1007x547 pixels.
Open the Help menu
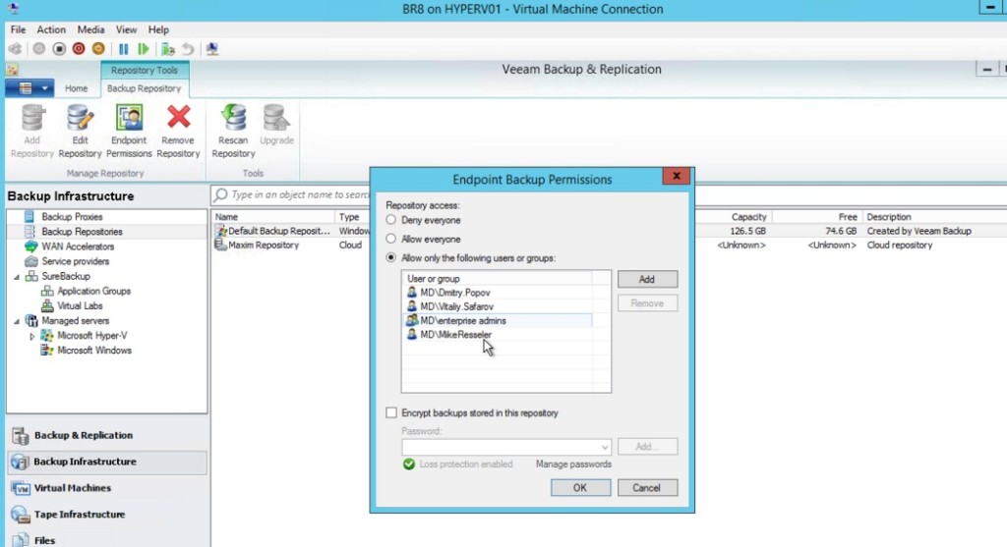pos(158,29)
